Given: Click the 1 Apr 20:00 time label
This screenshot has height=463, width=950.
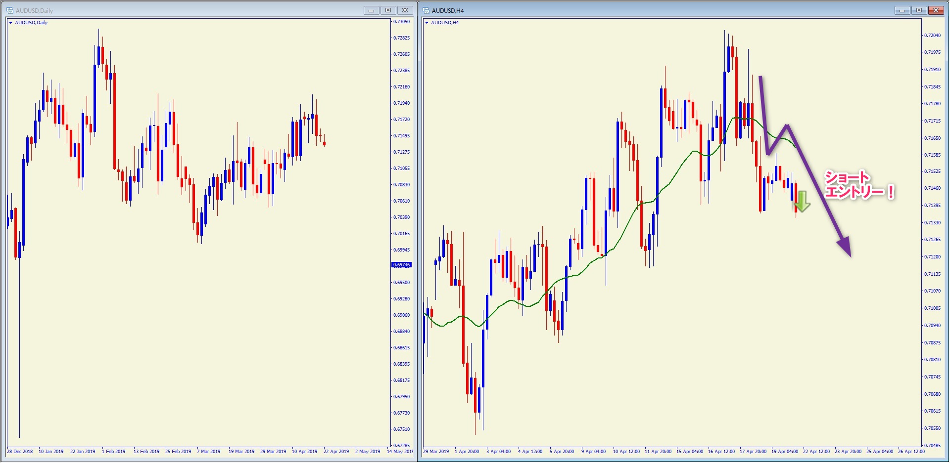Looking at the screenshot, I should tap(467, 452).
